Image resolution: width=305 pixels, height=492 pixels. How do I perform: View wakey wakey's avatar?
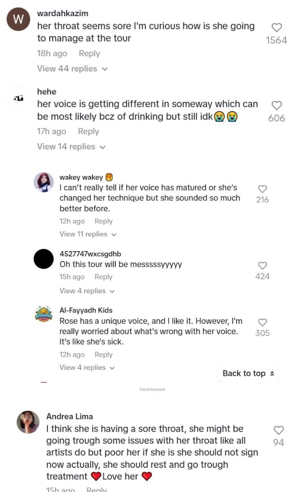click(x=44, y=183)
